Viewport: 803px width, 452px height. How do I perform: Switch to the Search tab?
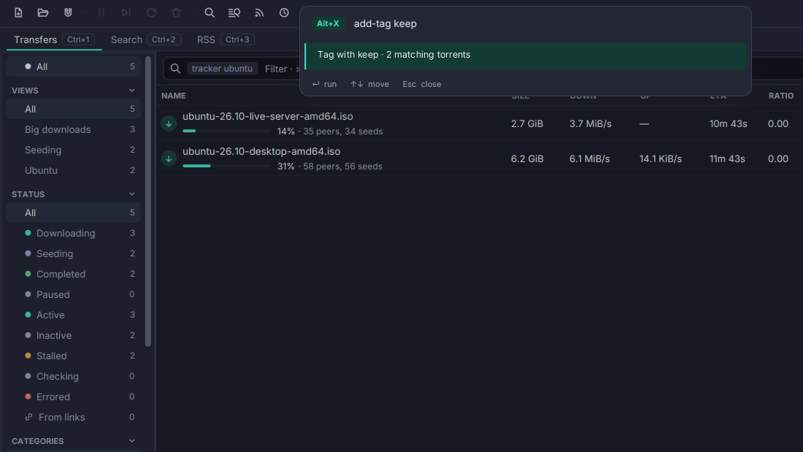(x=145, y=39)
